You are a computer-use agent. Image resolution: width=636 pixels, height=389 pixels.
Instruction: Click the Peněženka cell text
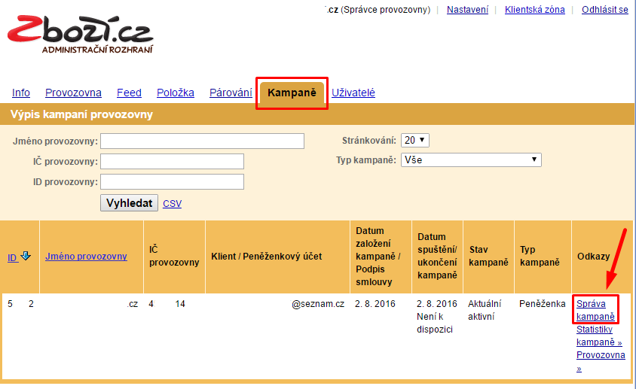coord(543,303)
